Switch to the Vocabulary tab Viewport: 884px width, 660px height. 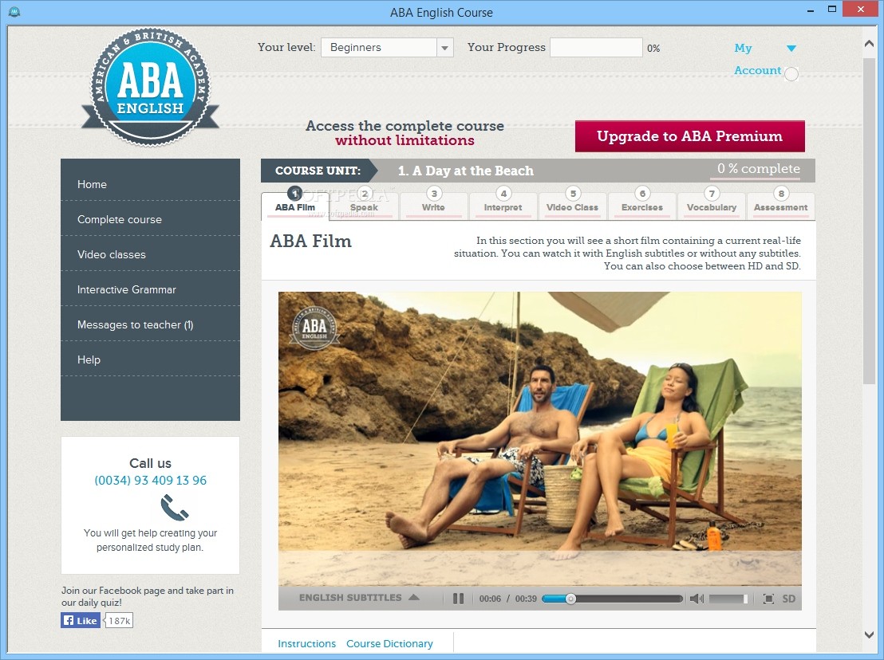click(712, 206)
